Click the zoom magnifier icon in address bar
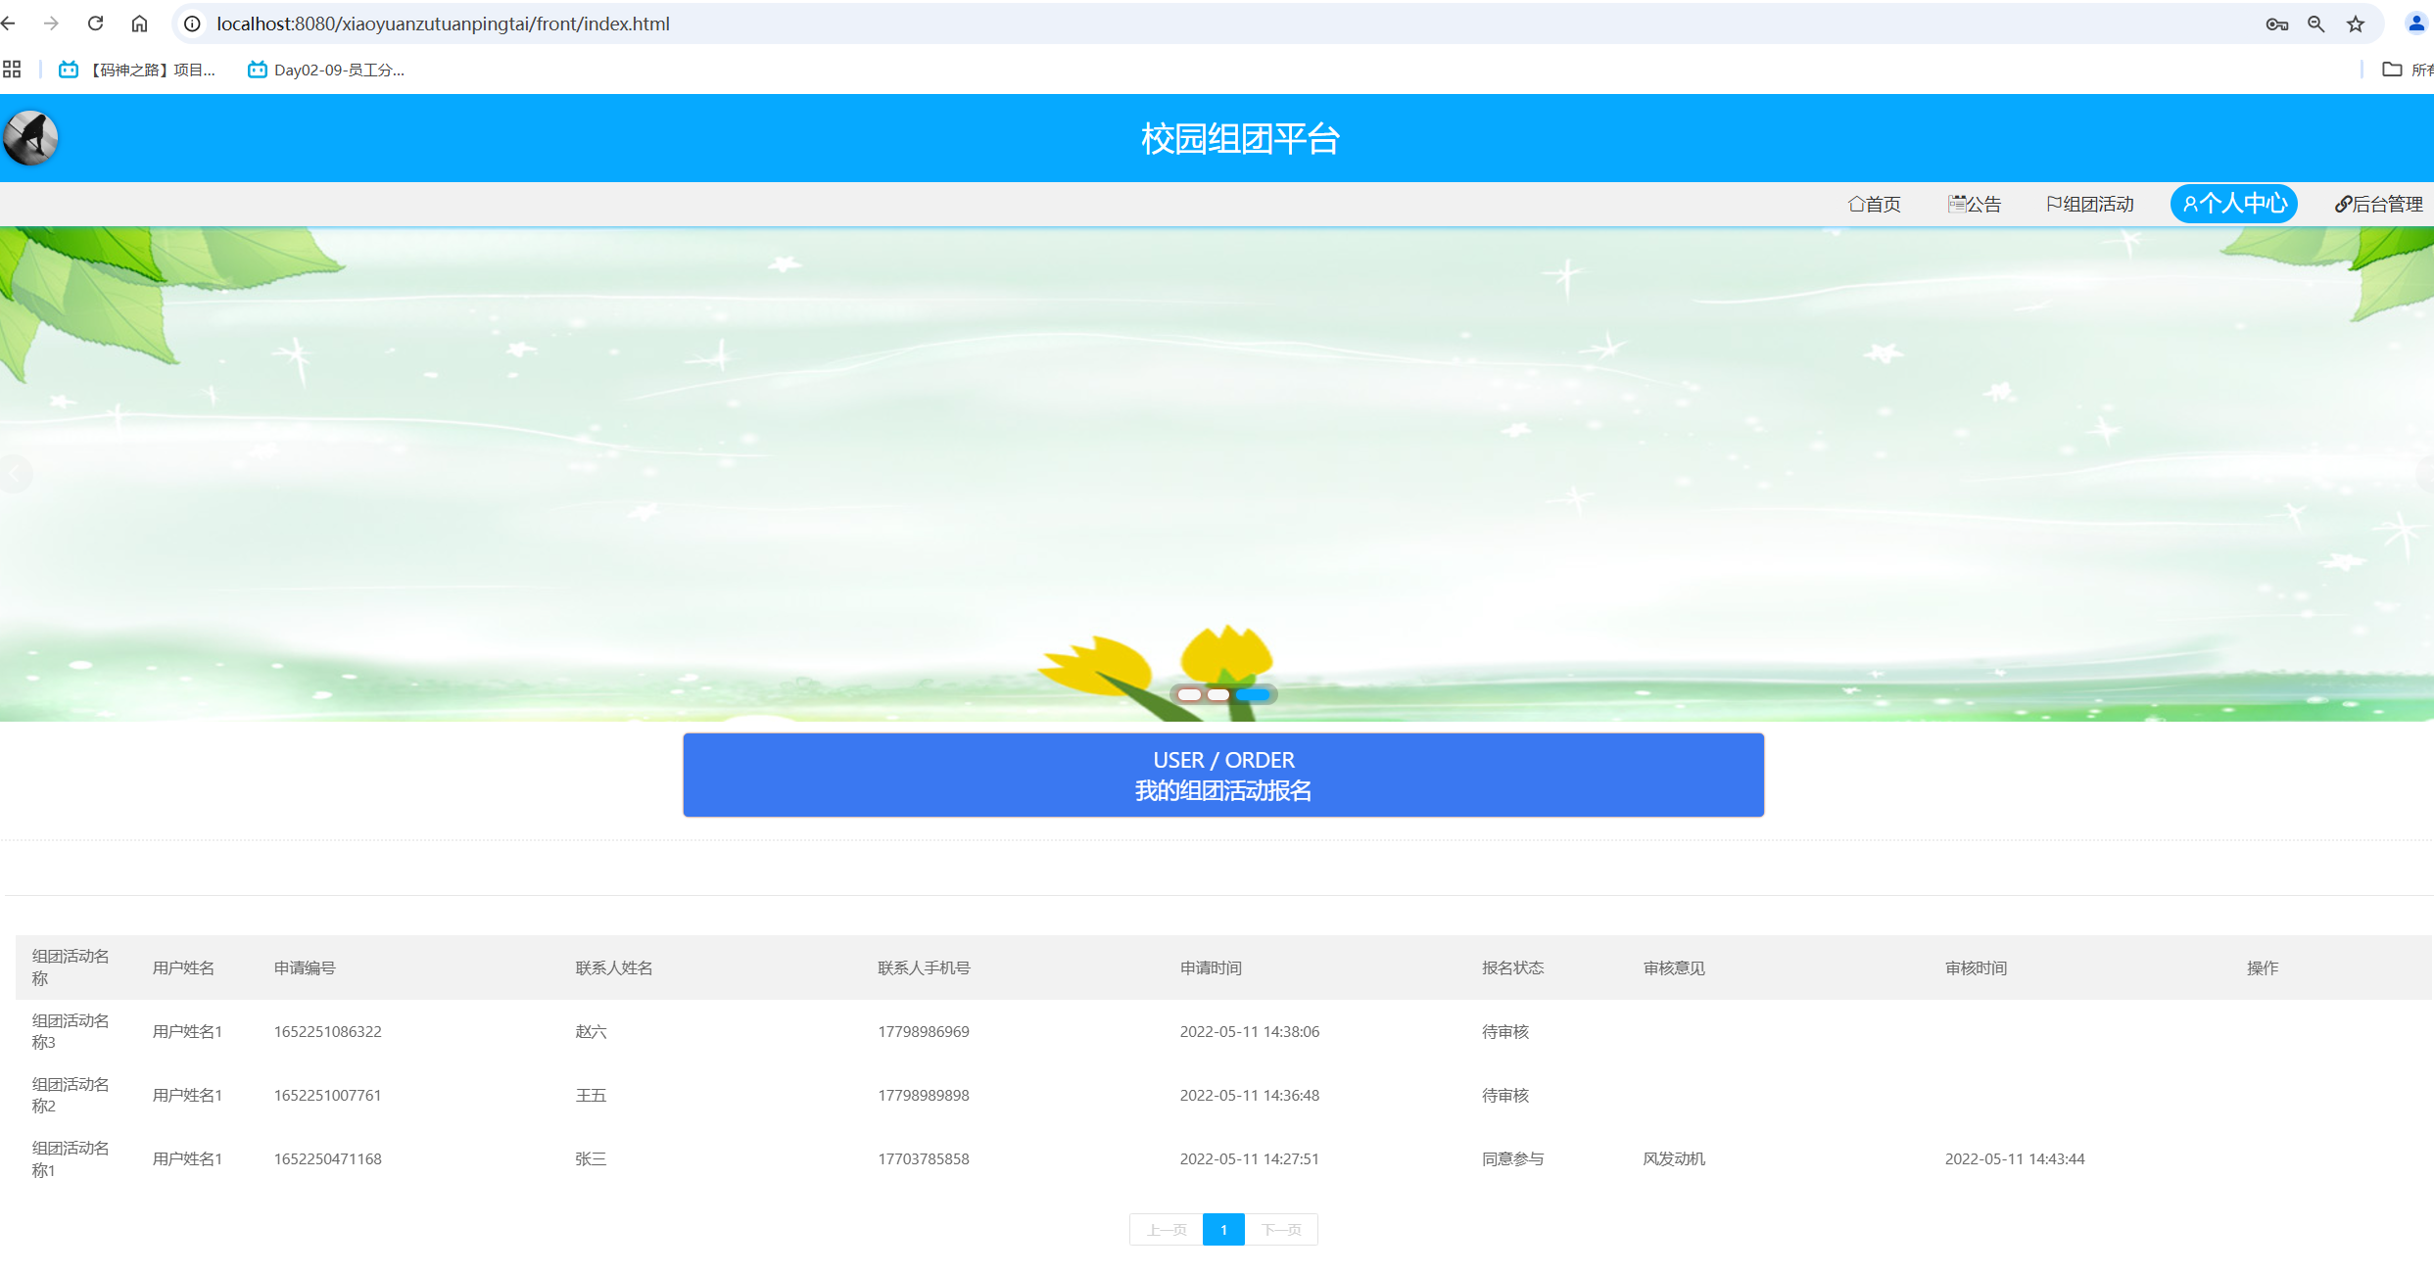Viewport: 2434px width, 1273px height. (2315, 24)
